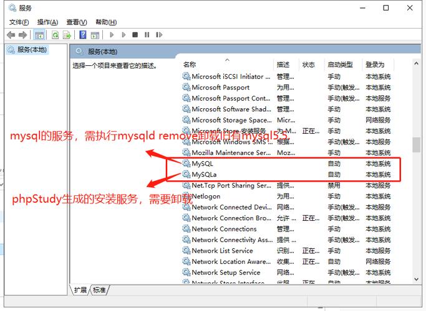Minimize the 服务 window
The image size is (426, 311).
point(362,8)
